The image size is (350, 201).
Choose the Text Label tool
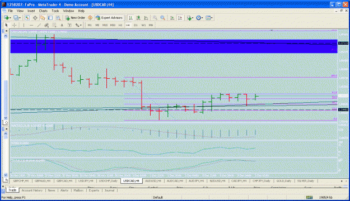pyautogui.click(x=69, y=25)
